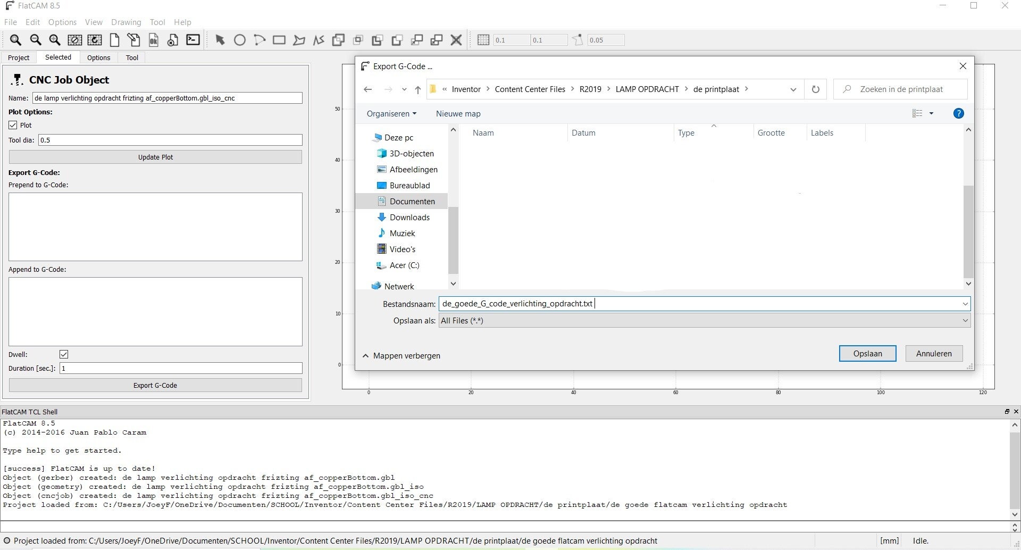Image resolution: width=1021 pixels, height=550 pixels.
Task: Uncheck the Plot checkbox
Action: coord(13,125)
